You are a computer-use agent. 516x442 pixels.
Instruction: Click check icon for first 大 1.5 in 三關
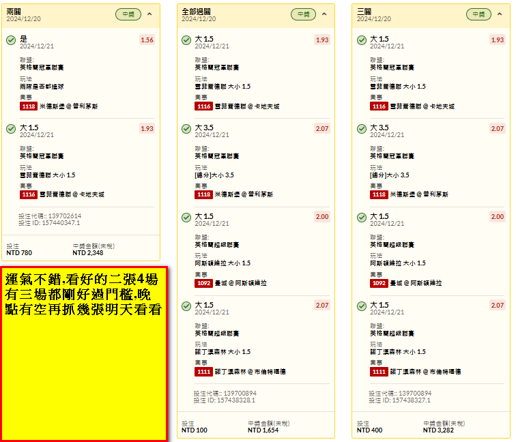click(x=362, y=40)
